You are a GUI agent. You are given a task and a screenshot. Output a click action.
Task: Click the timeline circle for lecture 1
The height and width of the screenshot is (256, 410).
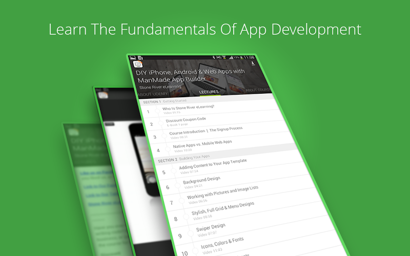tap(157, 111)
